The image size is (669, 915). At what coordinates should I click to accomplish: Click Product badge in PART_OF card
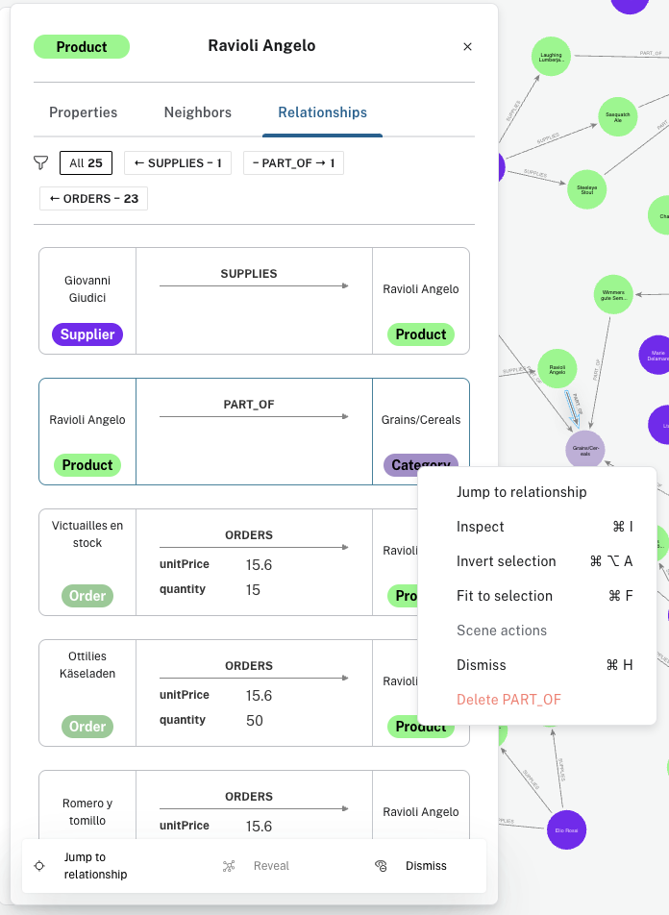(x=87, y=465)
